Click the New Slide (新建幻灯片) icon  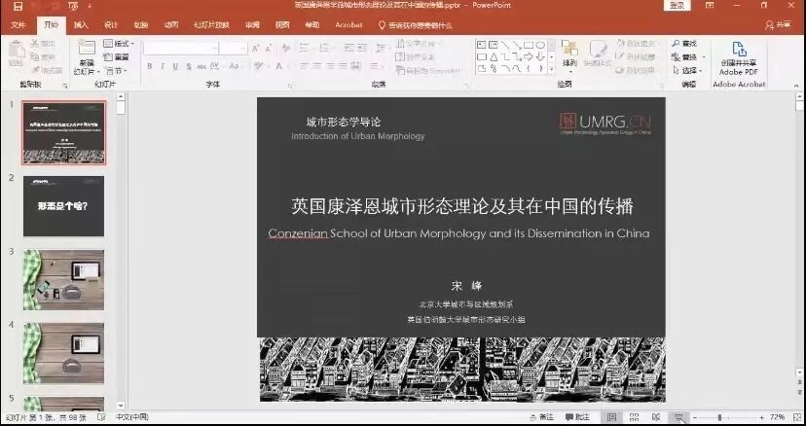(87, 49)
